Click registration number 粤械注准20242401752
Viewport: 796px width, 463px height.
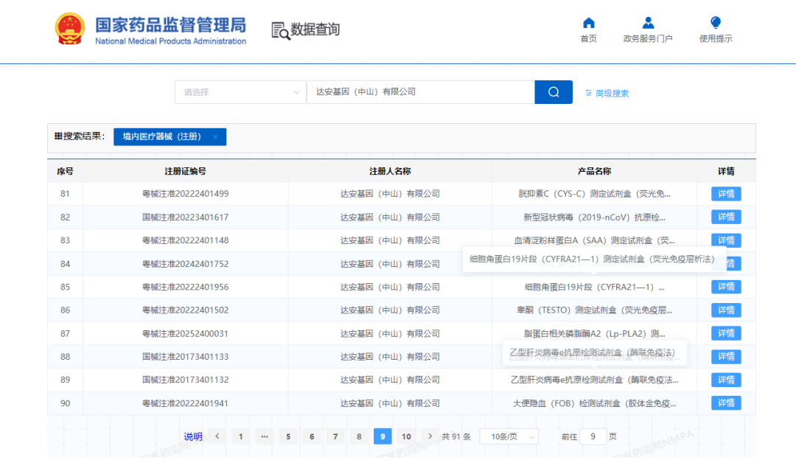185,264
